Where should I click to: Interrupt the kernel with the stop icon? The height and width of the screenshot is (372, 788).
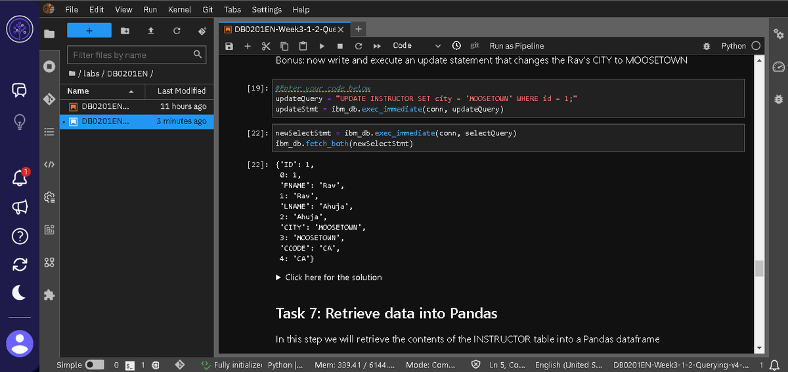340,46
